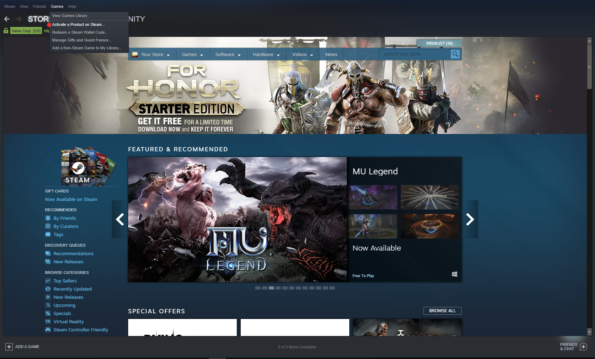Screen dimensions: 595x359
Task: Click the Steam Controller Friendly link
Action: (x=81, y=330)
